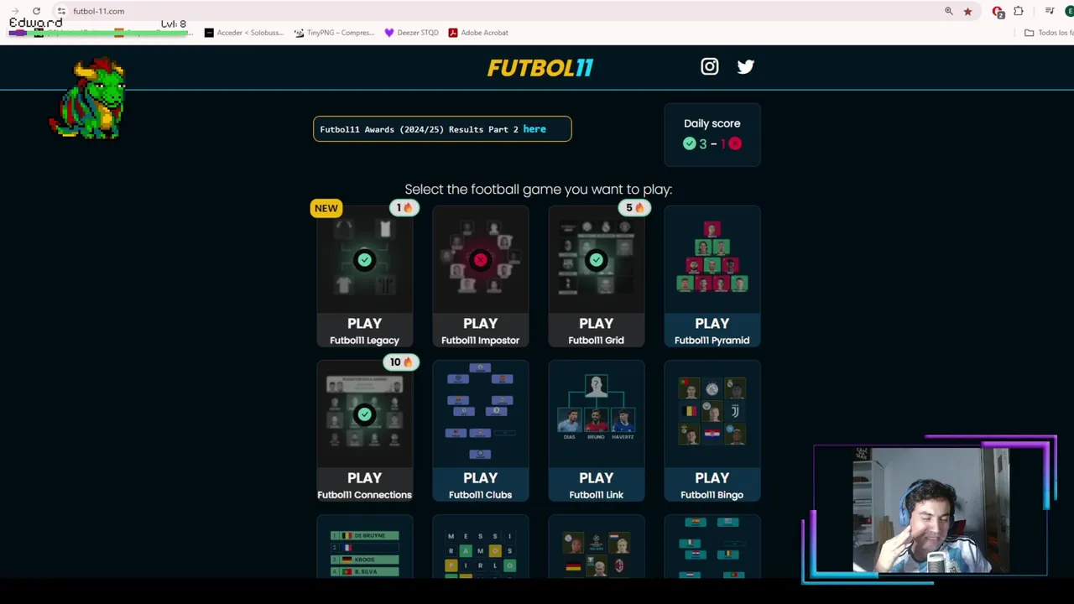Open the all bookmarks folder

[x=1049, y=33]
